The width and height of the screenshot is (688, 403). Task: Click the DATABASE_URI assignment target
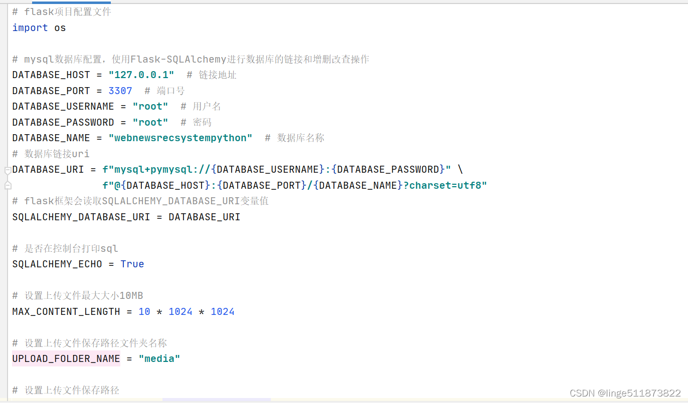coord(48,169)
